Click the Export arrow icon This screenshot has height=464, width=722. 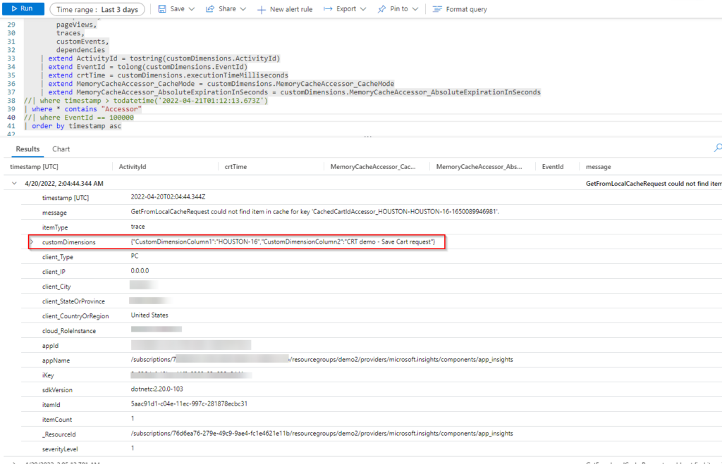click(328, 9)
